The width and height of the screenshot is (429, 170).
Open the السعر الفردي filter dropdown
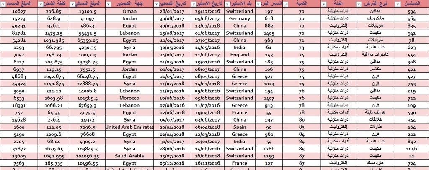click(258, 4)
